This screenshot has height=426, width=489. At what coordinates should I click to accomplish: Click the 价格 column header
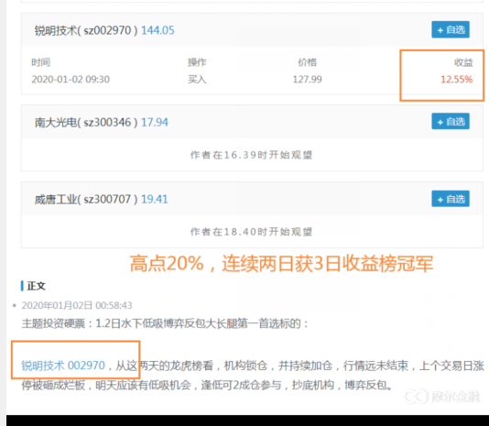tap(307, 62)
